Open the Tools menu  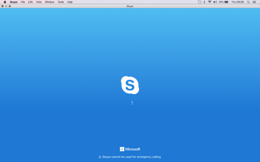[61, 2]
